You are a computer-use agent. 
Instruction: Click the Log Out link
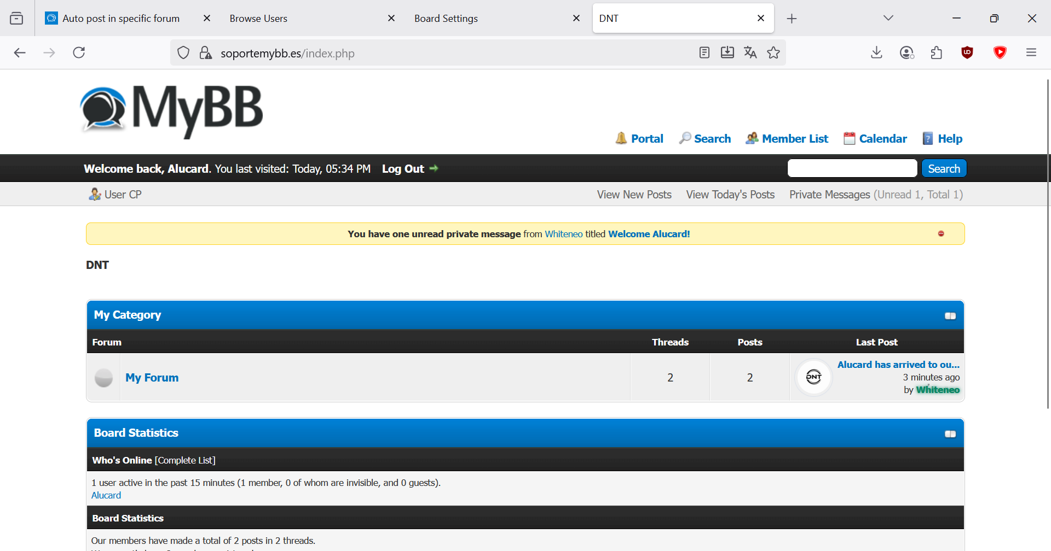[x=403, y=169]
